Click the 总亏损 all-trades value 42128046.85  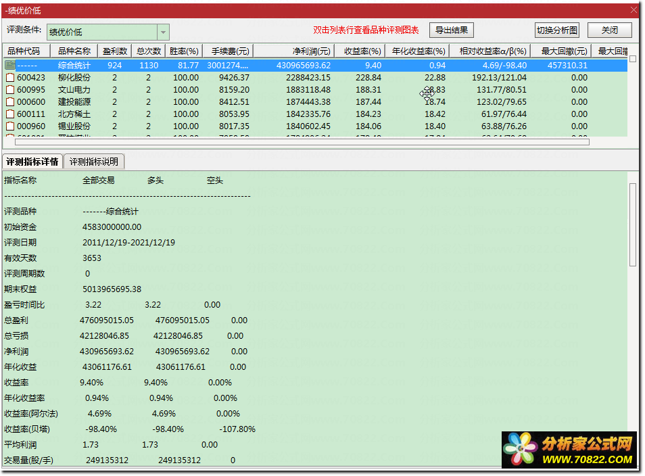pos(105,336)
